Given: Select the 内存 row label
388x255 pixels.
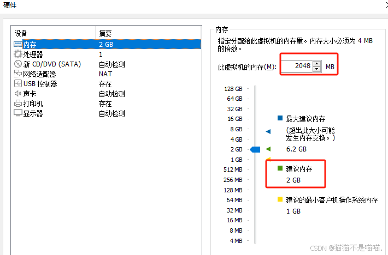Looking at the screenshot, I should (30, 45).
